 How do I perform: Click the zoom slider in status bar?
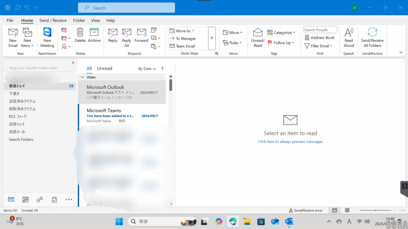pyautogui.click(x=375, y=210)
